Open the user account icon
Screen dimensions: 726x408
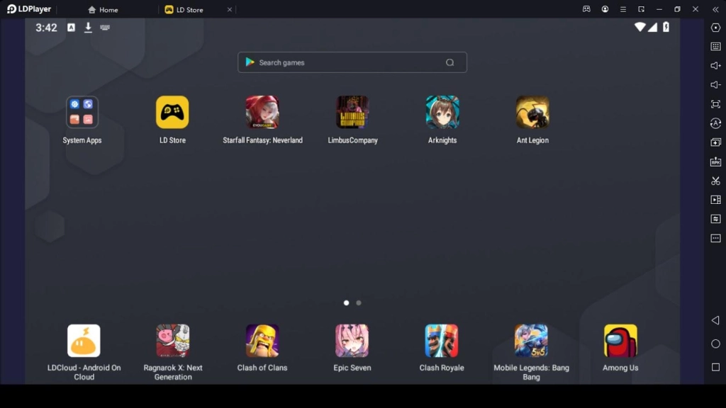605,9
